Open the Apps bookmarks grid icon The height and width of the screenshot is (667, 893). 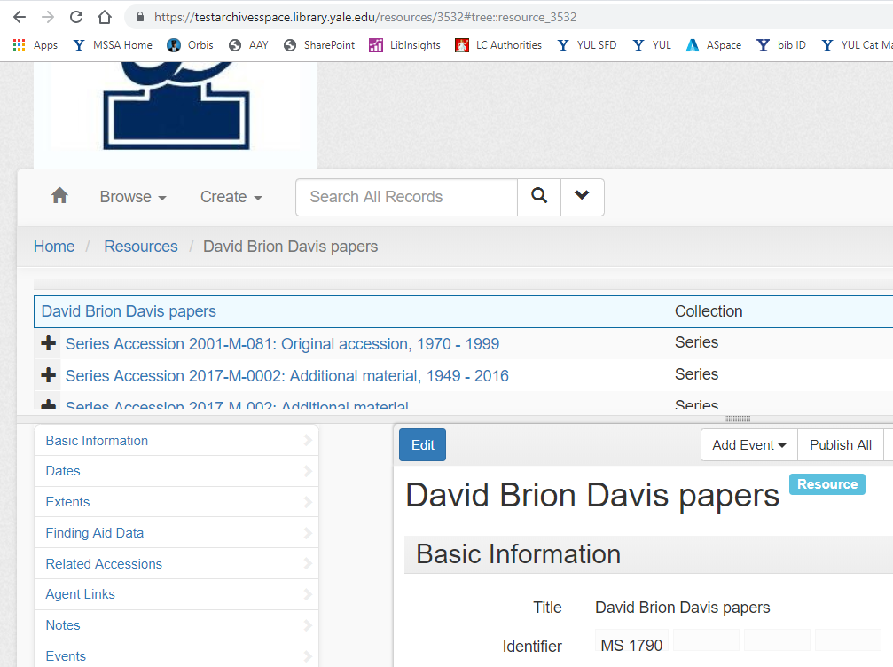[x=19, y=45]
